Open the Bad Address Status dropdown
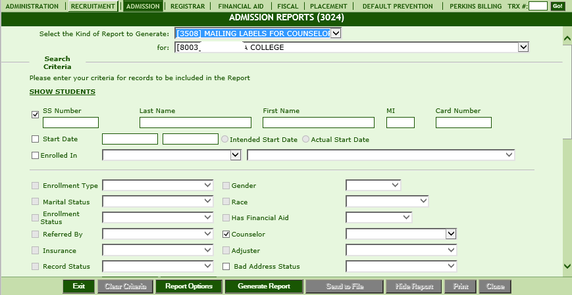 pyautogui.click(x=402, y=266)
